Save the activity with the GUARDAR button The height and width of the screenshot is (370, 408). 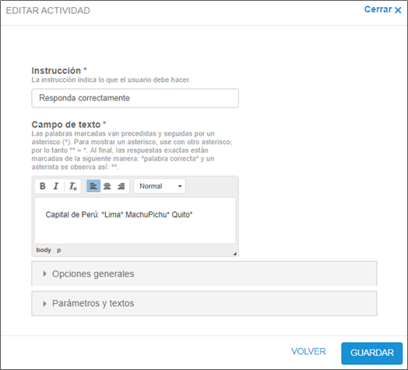pyautogui.click(x=372, y=353)
